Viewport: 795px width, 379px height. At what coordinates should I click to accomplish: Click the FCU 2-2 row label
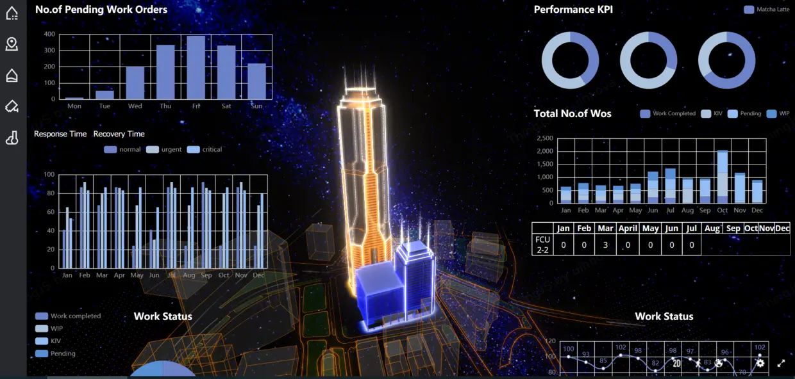(542, 245)
